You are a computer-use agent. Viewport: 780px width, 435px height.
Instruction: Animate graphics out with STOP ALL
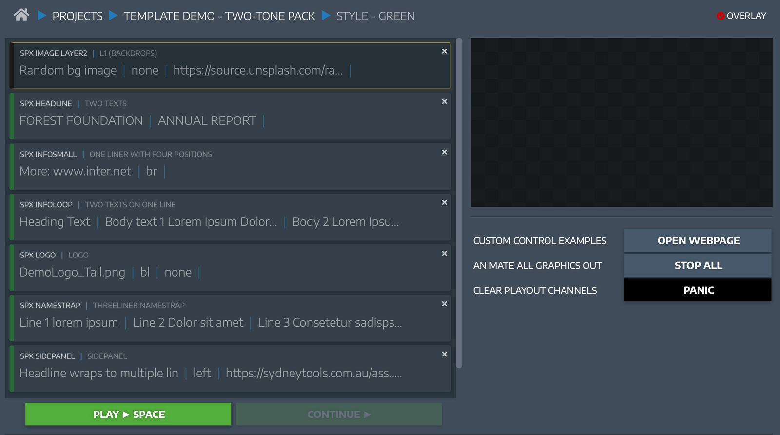(698, 266)
